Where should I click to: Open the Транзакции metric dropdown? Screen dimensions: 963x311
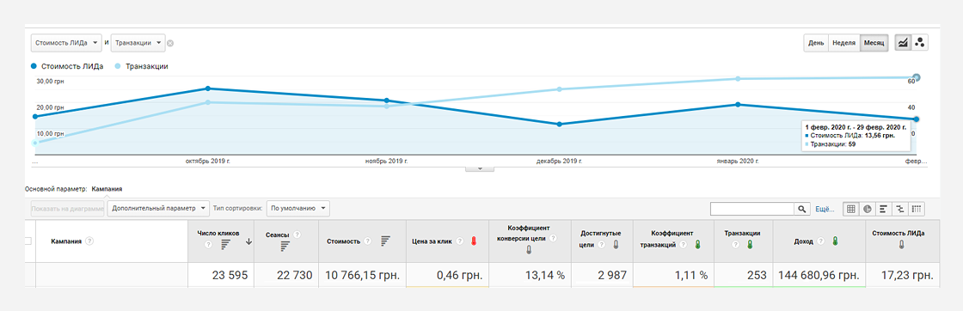point(138,43)
